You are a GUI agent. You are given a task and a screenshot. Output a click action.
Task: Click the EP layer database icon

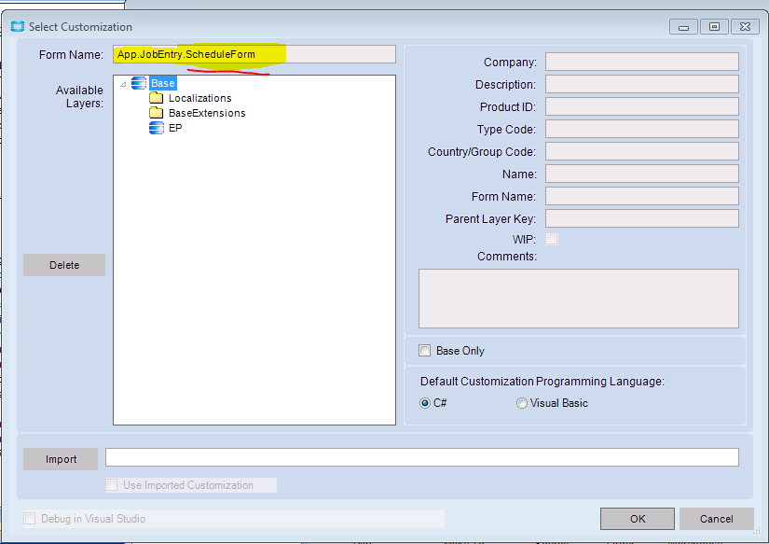tap(156, 128)
